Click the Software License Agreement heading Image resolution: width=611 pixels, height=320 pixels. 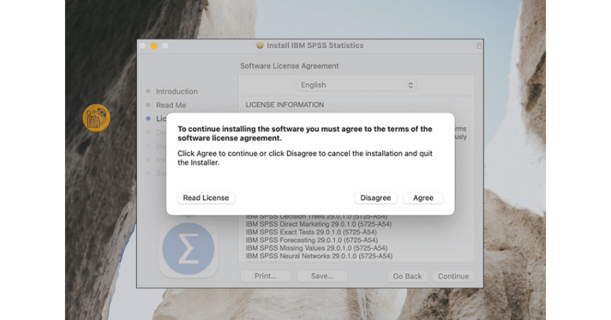[289, 66]
